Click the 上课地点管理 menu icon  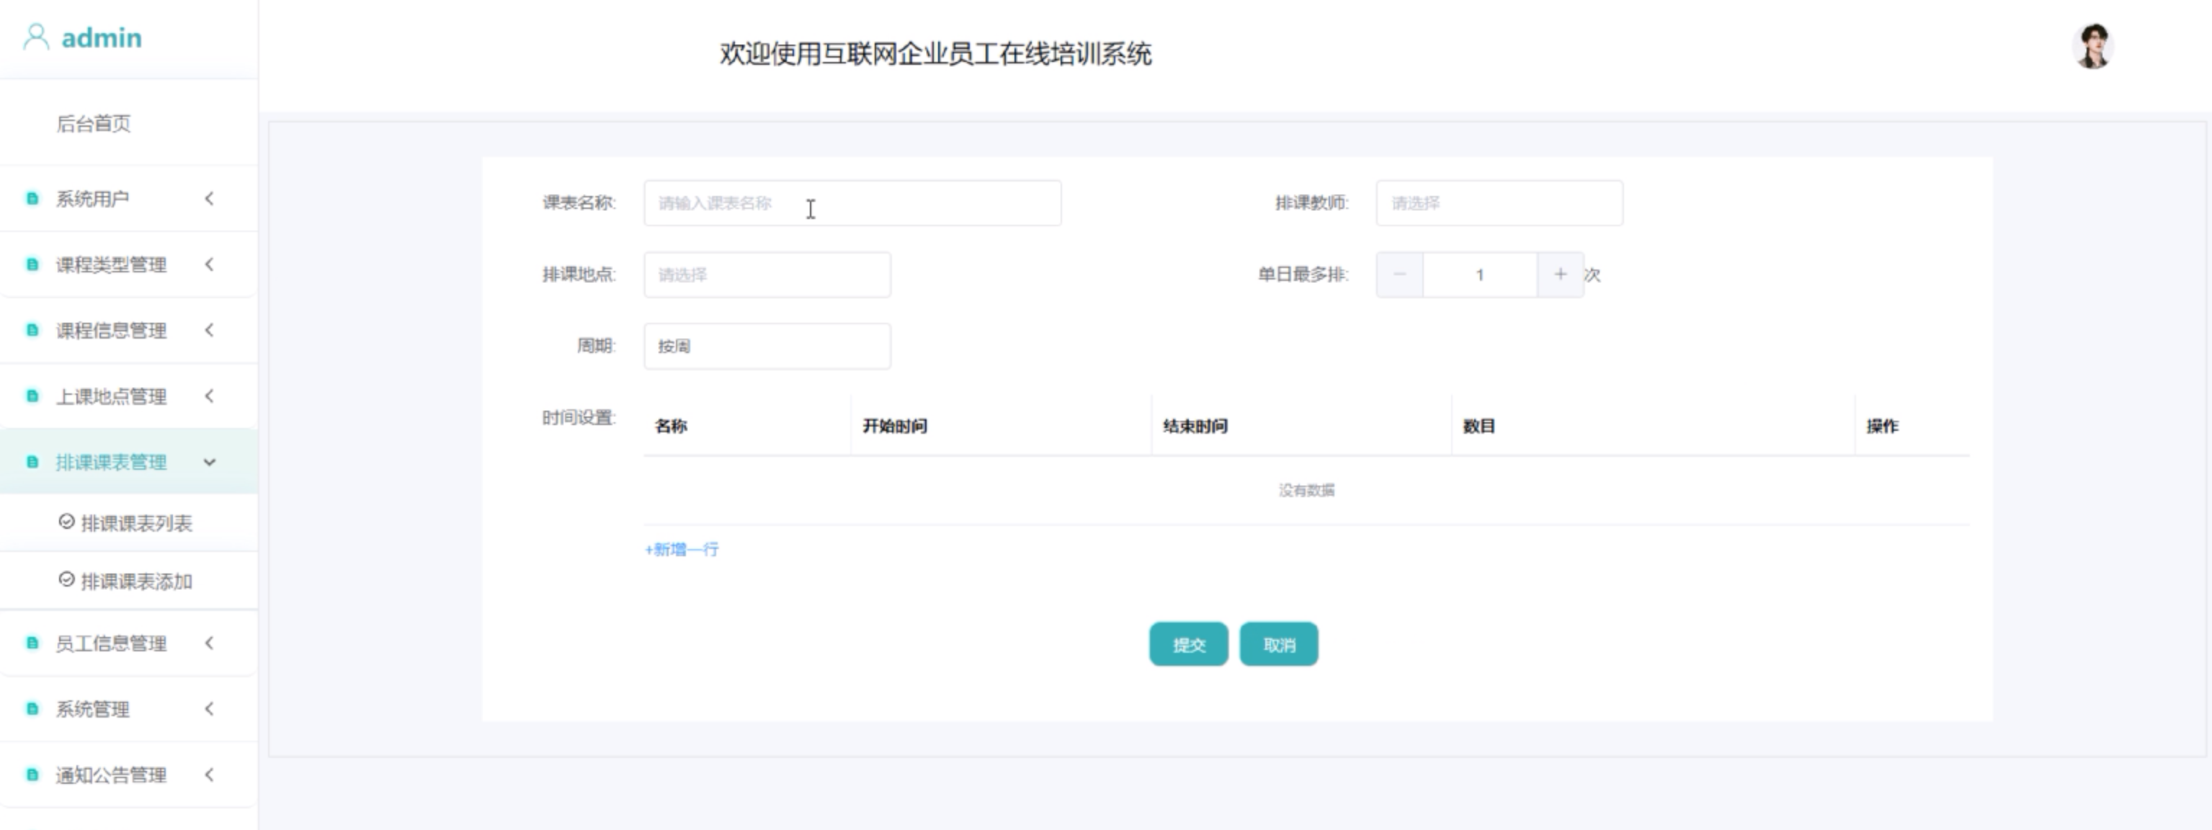(32, 396)
